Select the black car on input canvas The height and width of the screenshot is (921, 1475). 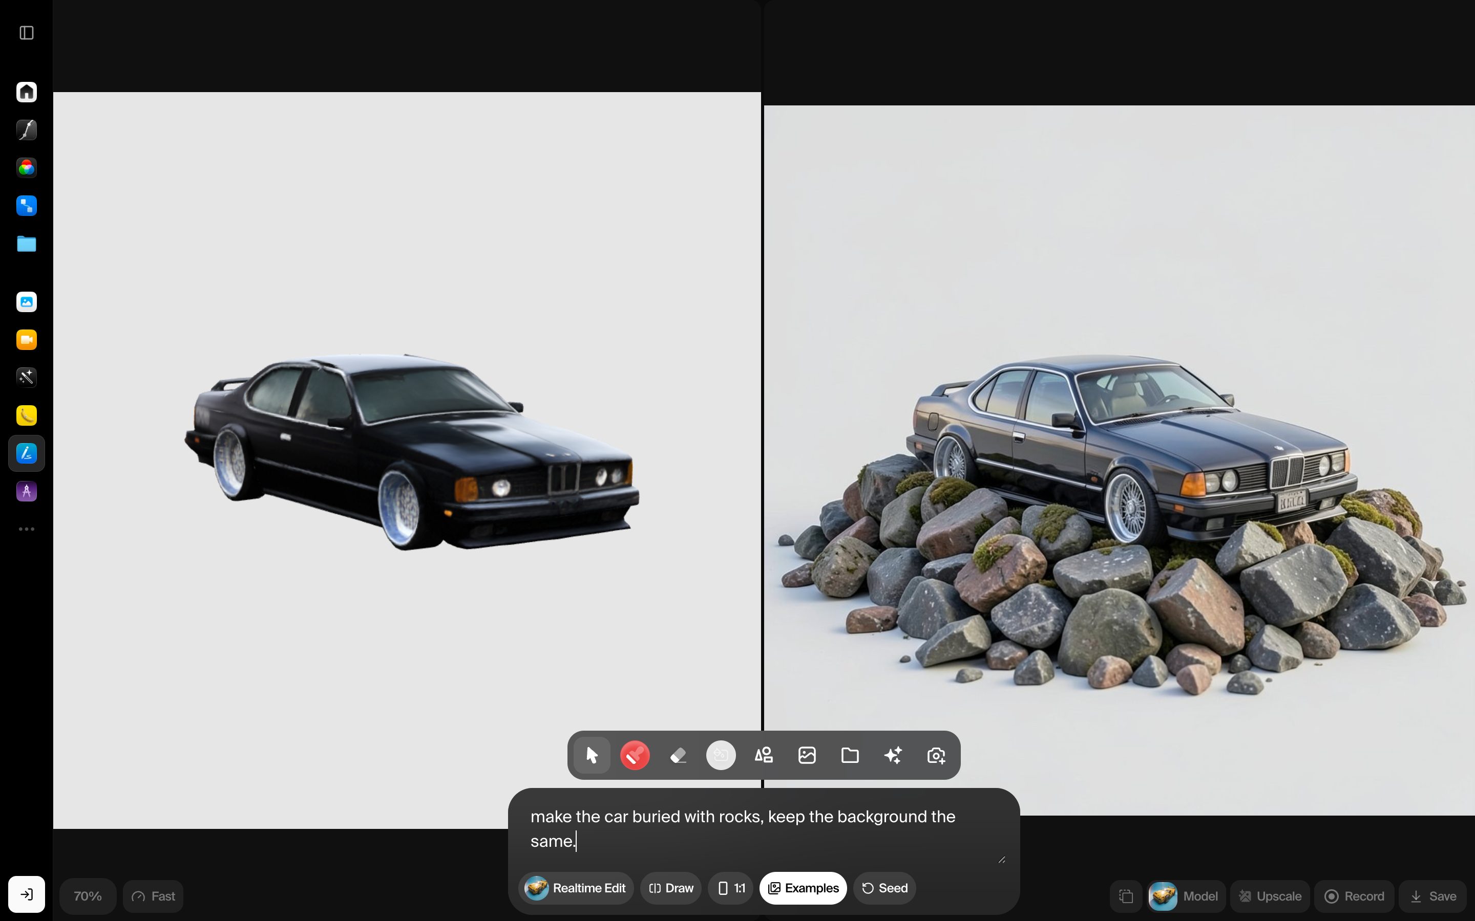(x=412, y=451)
